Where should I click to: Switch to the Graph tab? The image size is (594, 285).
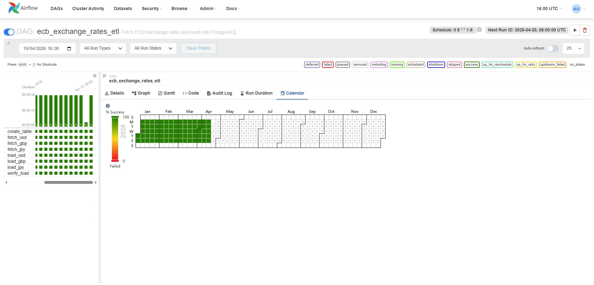141,93
